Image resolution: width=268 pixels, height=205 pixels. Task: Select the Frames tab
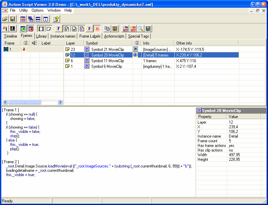point(27,36)
